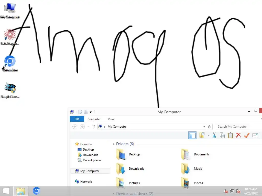Click the Cut scissors icon
This screenshot has width=262, height=196.
click(214, 135)
